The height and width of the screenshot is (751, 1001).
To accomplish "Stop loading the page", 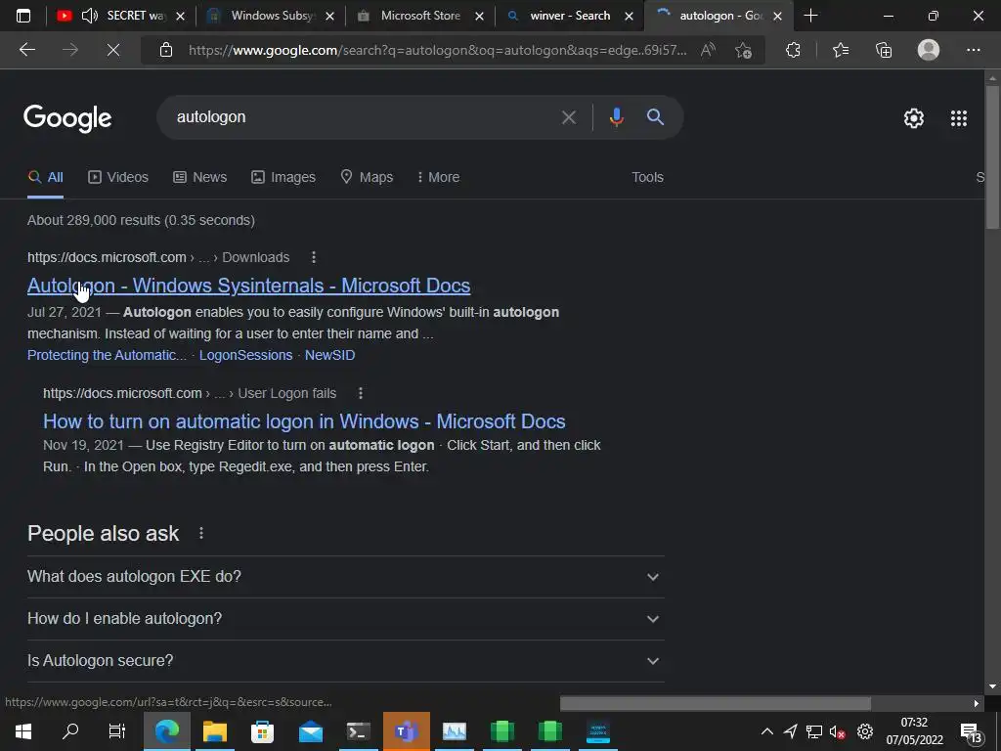I will [x=113, y=50].
